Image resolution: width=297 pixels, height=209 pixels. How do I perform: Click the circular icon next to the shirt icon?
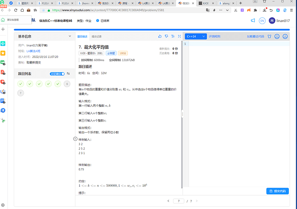pos(277,36)
